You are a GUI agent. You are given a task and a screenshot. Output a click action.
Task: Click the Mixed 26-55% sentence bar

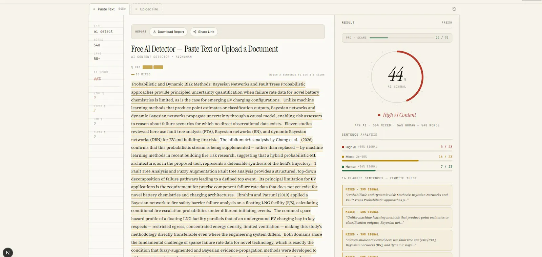pos(397,161)
